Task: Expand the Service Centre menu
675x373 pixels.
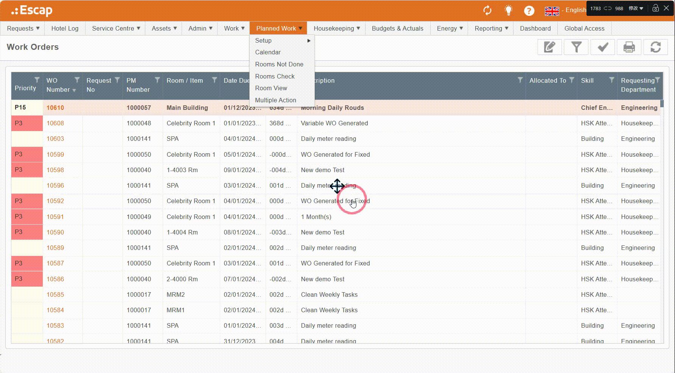Action: pos(116,28)
